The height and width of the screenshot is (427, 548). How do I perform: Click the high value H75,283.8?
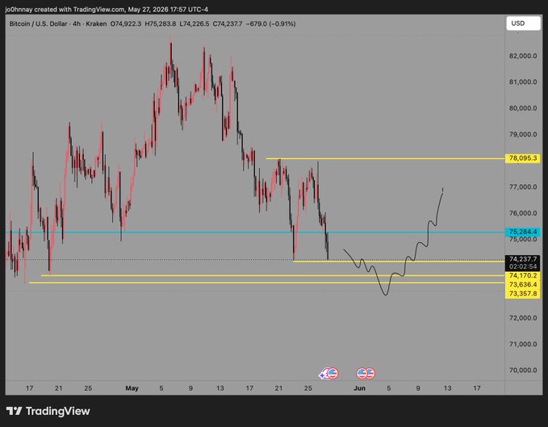click(x=161, y=23)
